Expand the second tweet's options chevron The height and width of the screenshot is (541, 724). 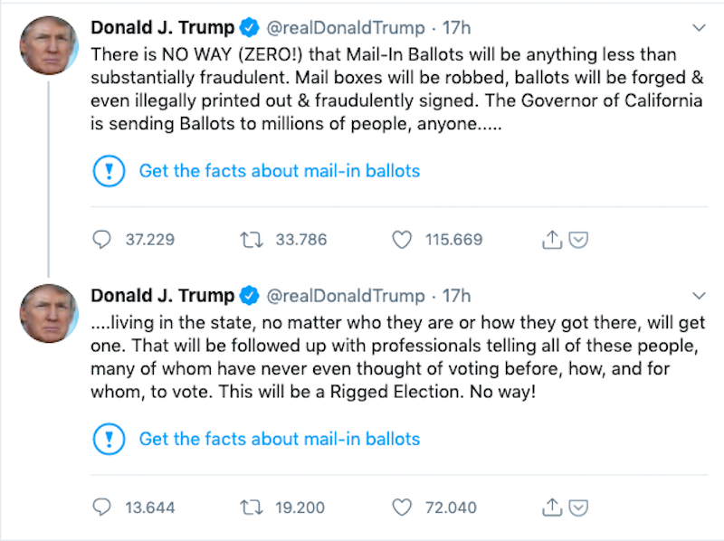[x=699, y=296]
